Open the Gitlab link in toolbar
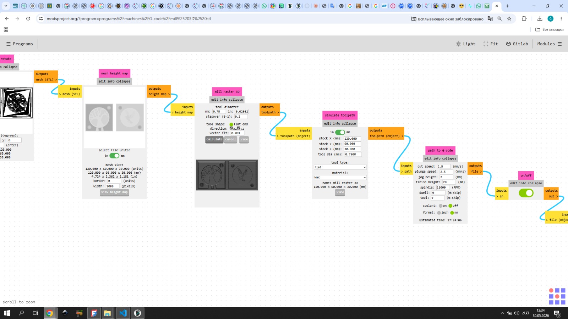This screenshot has height=319, width=568. tap(517, 44)
